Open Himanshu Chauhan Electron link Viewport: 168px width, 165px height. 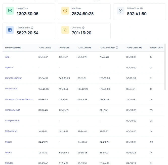(19, 99)
